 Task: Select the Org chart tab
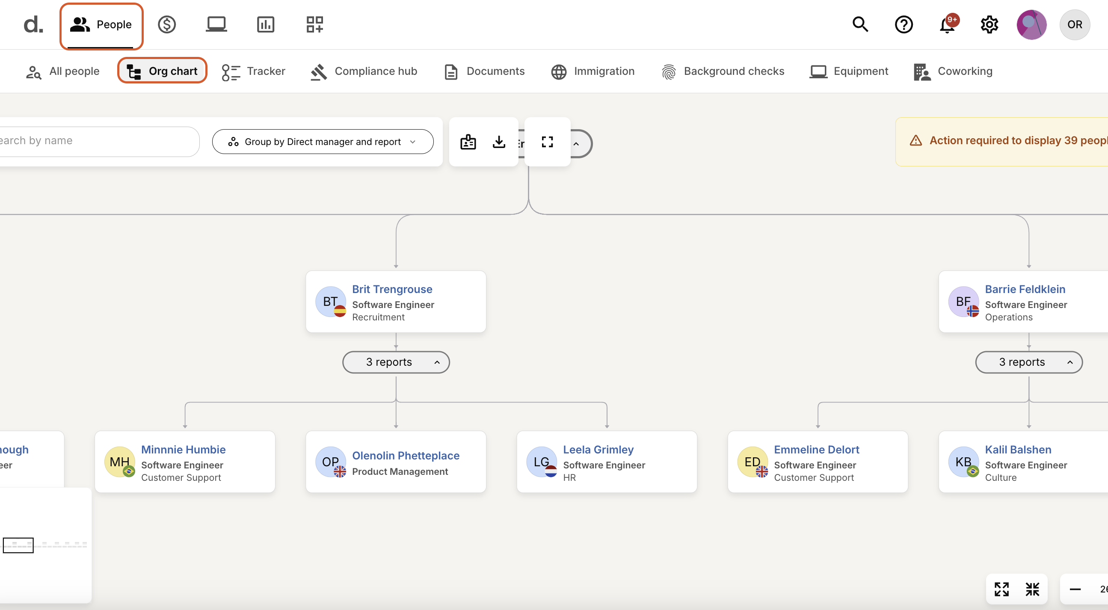[162, 71]
